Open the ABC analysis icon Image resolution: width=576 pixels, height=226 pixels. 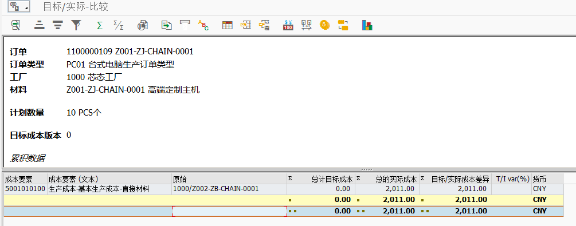click(x=203, y=25)
